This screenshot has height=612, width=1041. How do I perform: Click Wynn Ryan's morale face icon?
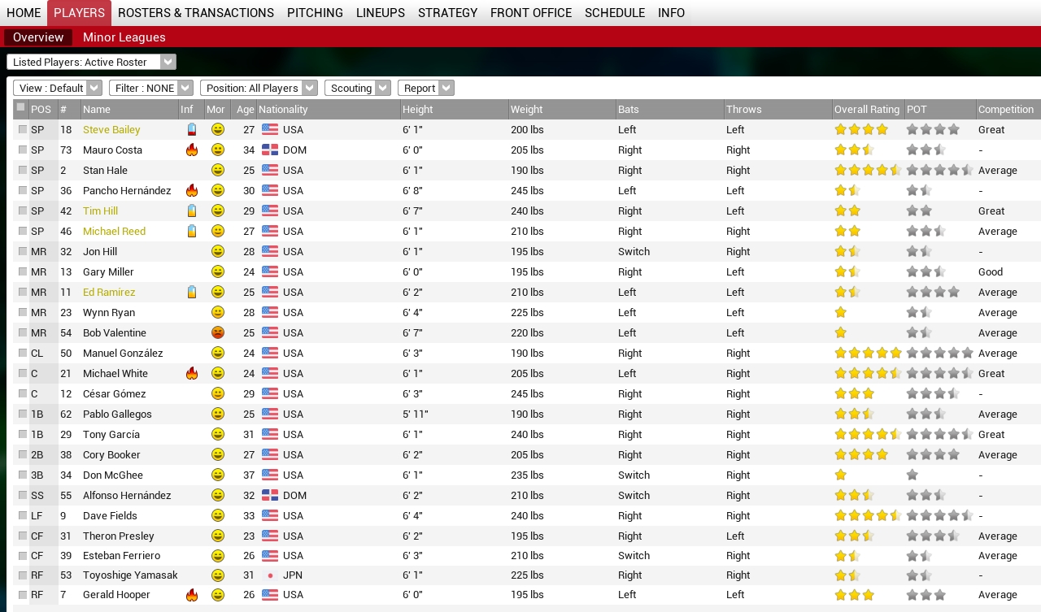(x=217, y=312)
